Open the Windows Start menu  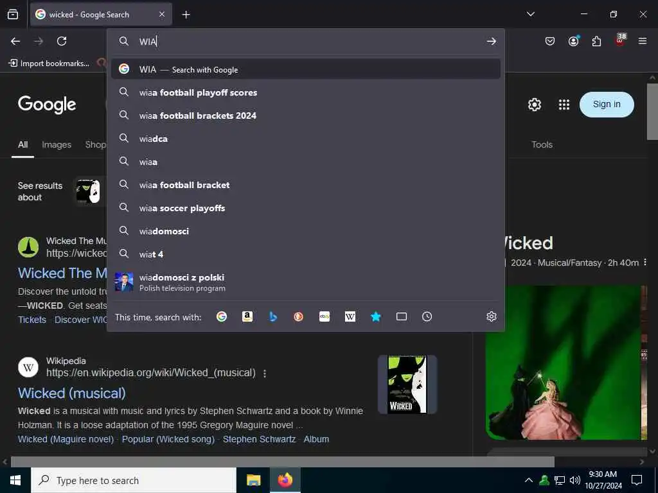(15, 480)
